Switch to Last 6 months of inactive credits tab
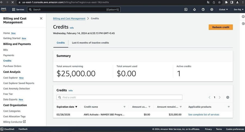The image size is (245, 132). pos(90,43)
